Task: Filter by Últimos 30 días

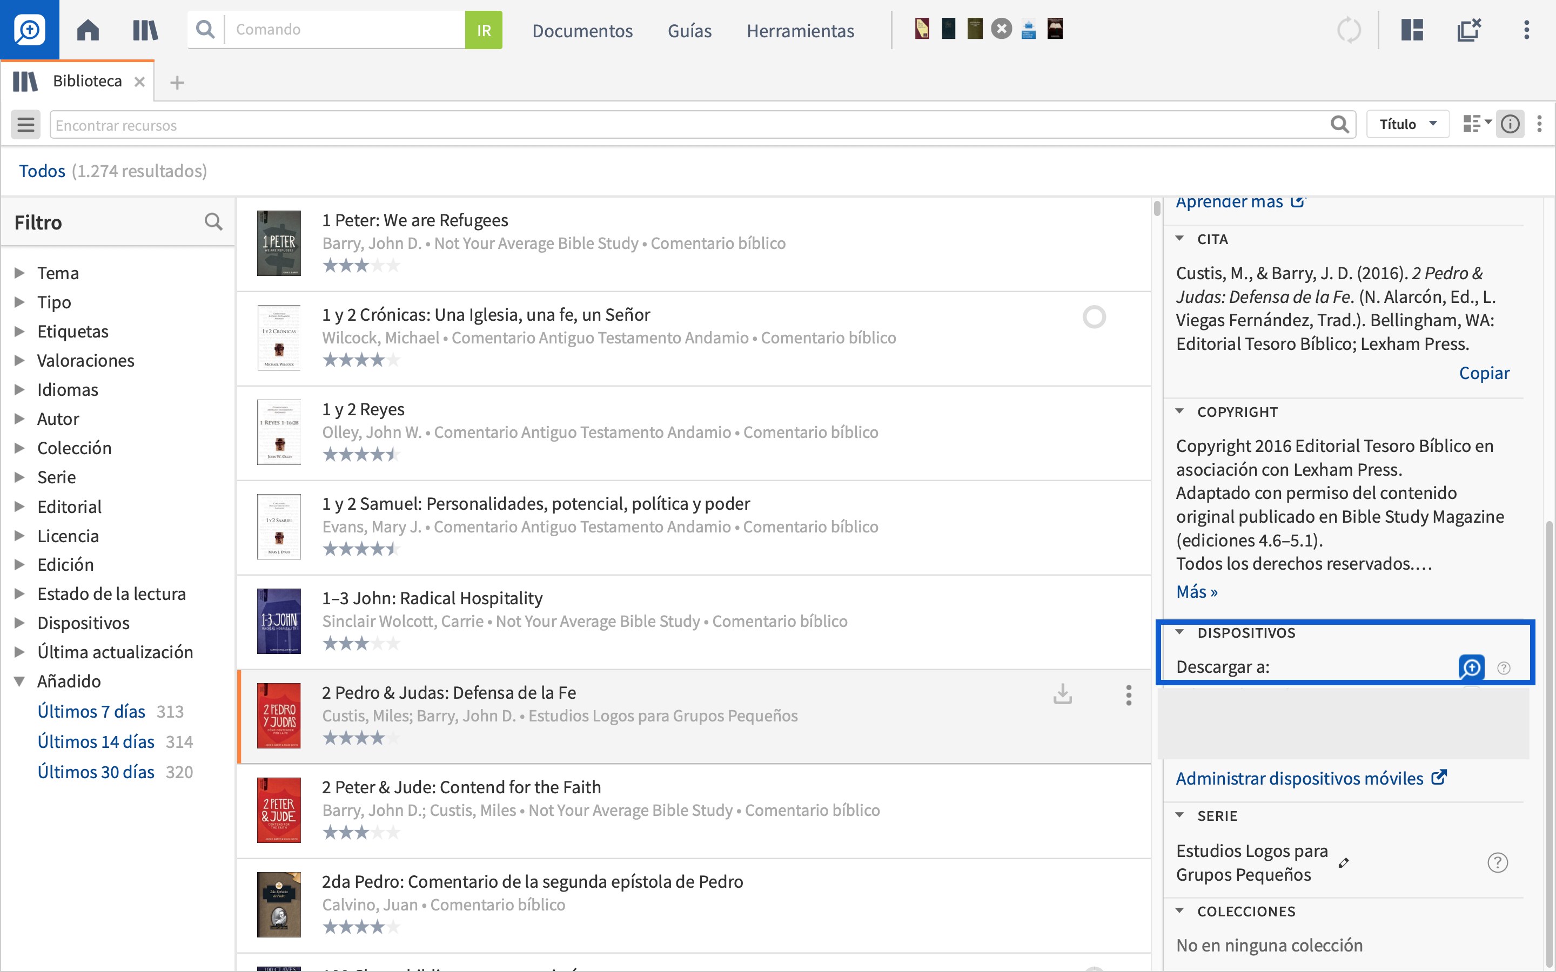Action: (x=96, y=772)
